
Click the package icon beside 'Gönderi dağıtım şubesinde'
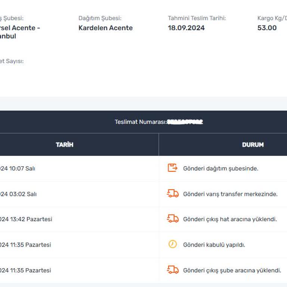point(172,168)
